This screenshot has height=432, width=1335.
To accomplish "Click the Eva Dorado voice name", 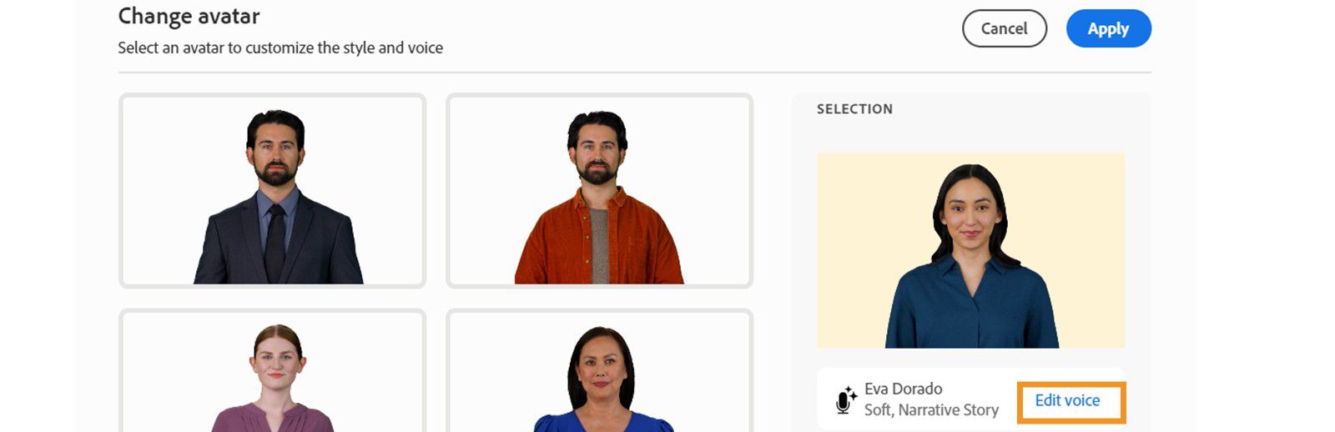I will pyautogui.click(x=903, y=389).
